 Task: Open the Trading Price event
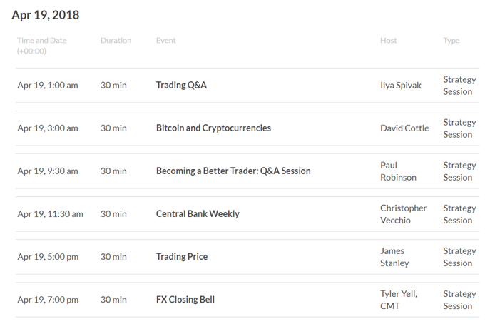coord(182,256)
